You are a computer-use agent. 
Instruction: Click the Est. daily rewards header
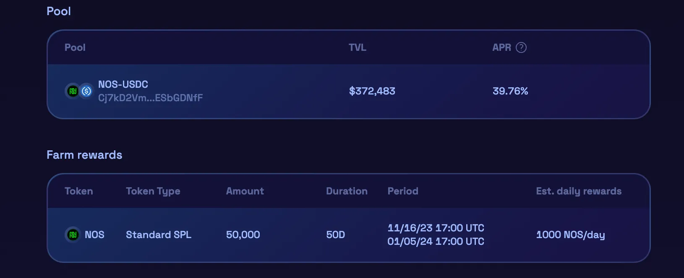click(x=579, y=191)
